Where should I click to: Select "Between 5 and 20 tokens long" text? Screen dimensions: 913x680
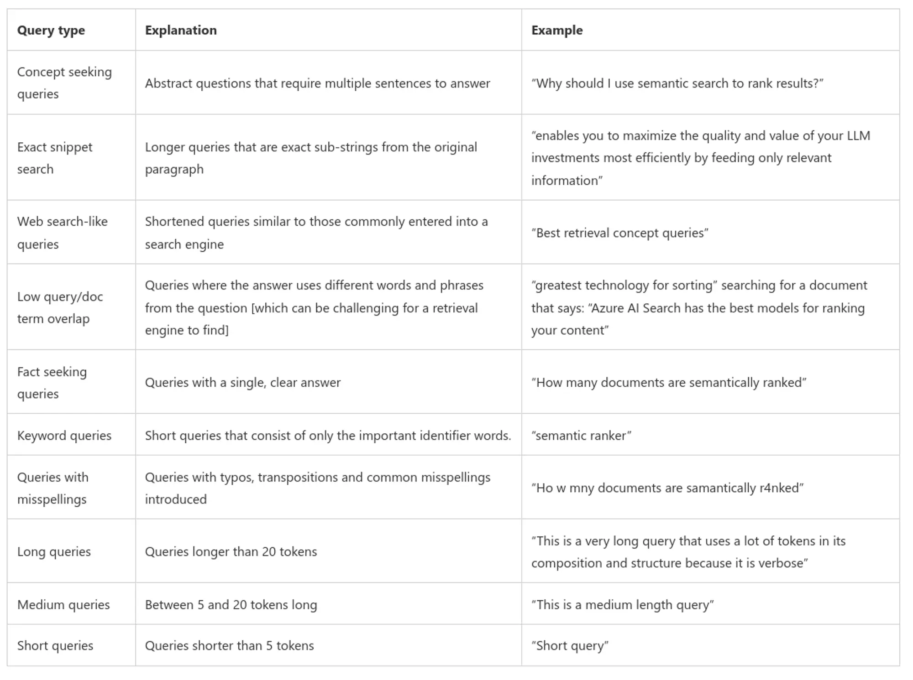pyautogui.click(x=231, y=605)
